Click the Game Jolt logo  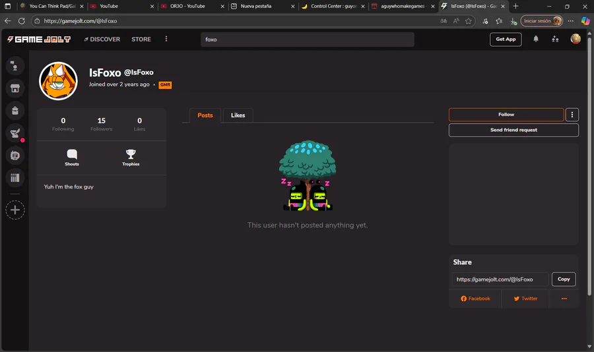tap(39, 40)
